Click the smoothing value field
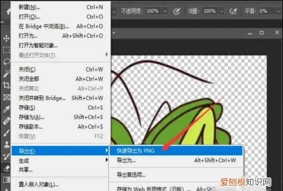The height and width of the screenshot is (191, 283). pyautogui.click(x=267, y=11)
